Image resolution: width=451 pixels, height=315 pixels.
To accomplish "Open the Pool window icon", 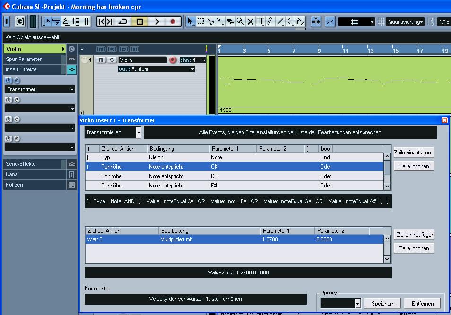I will 76,22.
